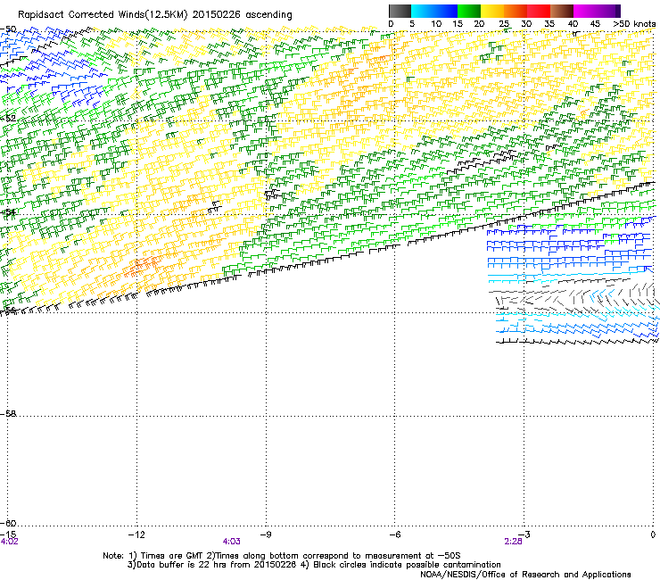Image resolution: width=660 pixels, height=580 pixels.
Task: Click the yellow 20-25 knots legend color
Action: coord(492,11)
